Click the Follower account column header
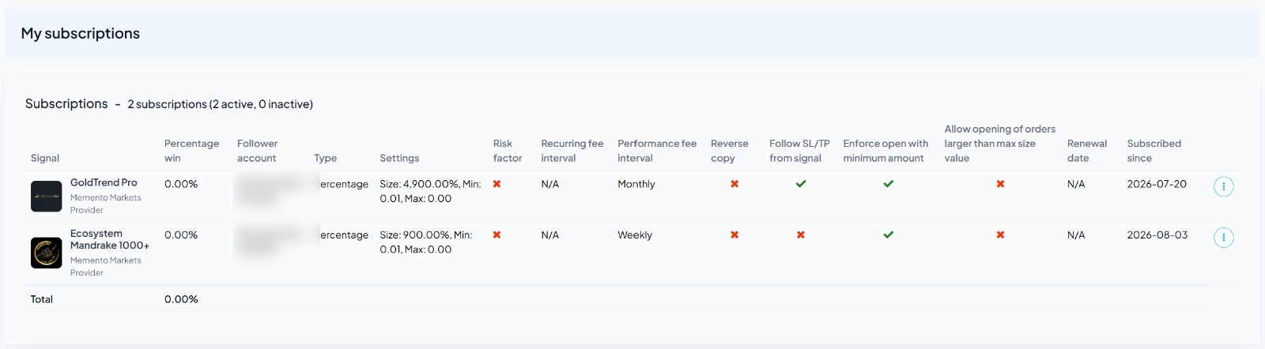Image resolution: width=1265 pixels, height=349 pixels. (x=258, y=151)
